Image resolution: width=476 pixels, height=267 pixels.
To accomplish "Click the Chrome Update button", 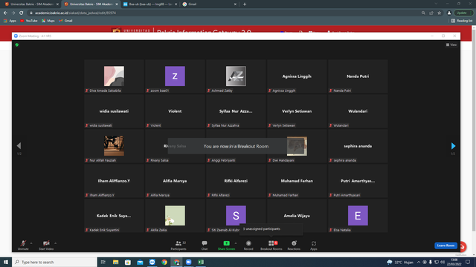I will pos(463,13).
